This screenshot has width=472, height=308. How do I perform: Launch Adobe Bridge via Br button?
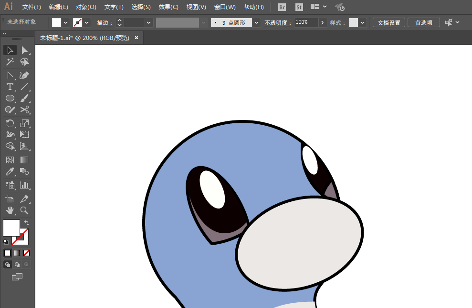282,7
